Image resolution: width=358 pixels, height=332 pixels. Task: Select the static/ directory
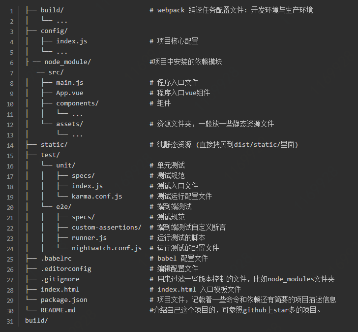pyautogui.click(x=54, y=145)
